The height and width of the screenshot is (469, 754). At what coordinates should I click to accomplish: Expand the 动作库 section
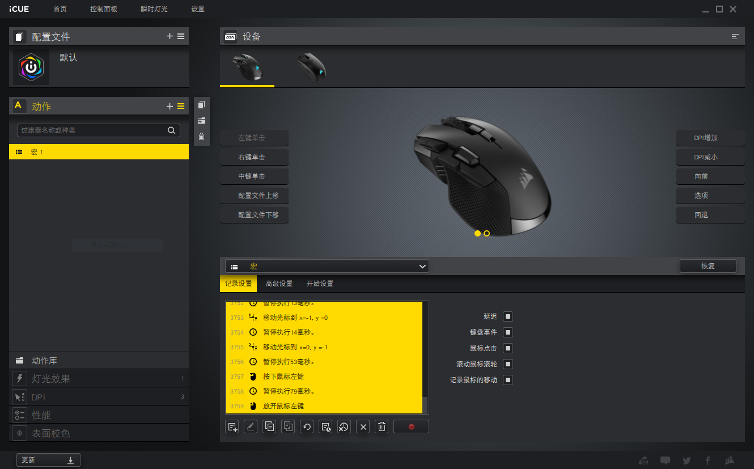(99, 361)
